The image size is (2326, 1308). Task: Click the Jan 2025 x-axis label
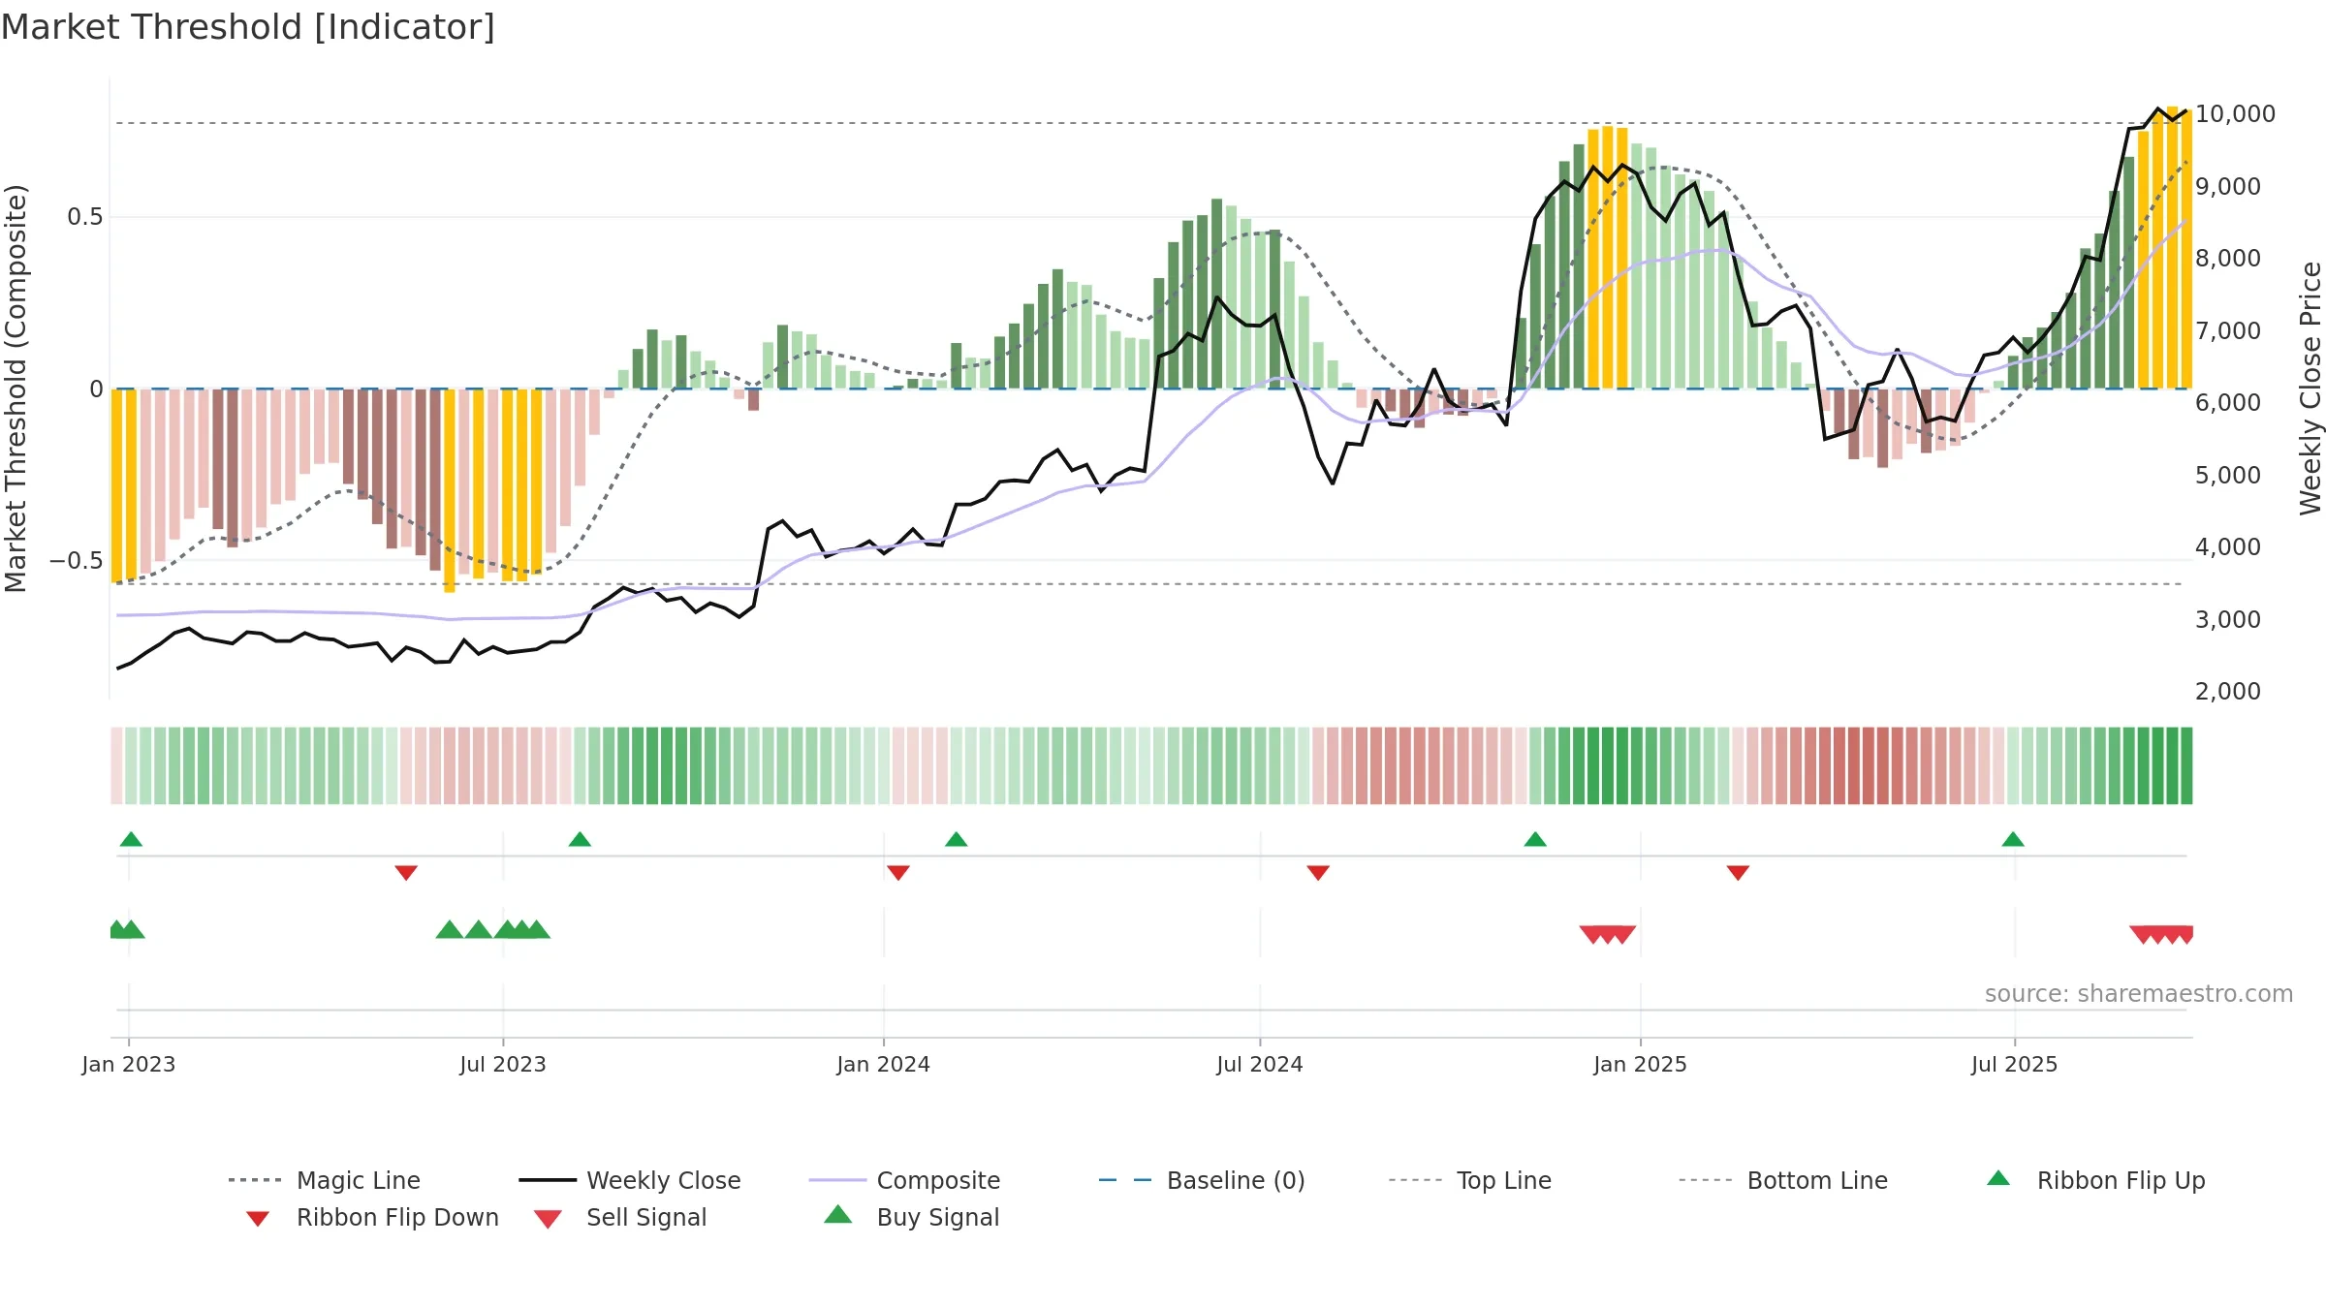coord(1641,1064)
